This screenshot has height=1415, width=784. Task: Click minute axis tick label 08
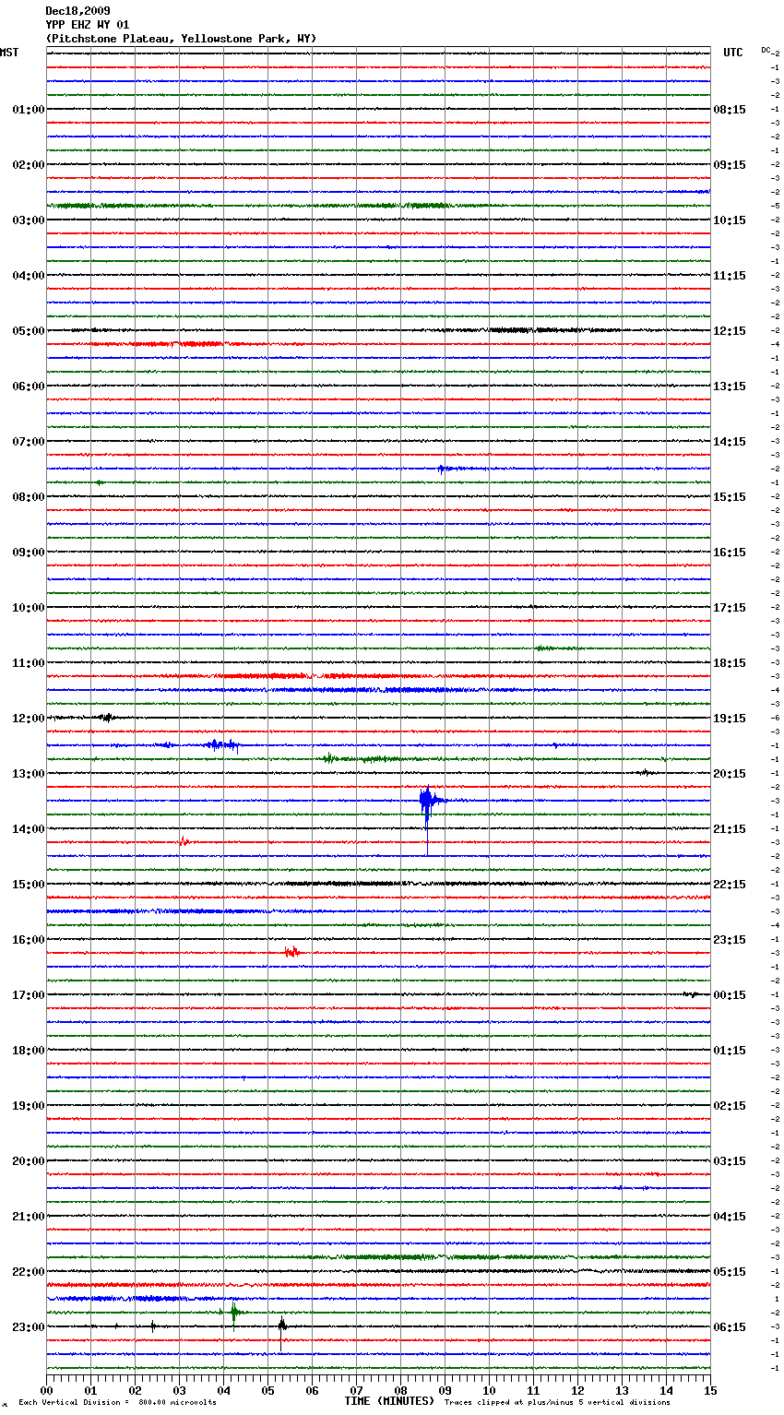(400, 1390)
